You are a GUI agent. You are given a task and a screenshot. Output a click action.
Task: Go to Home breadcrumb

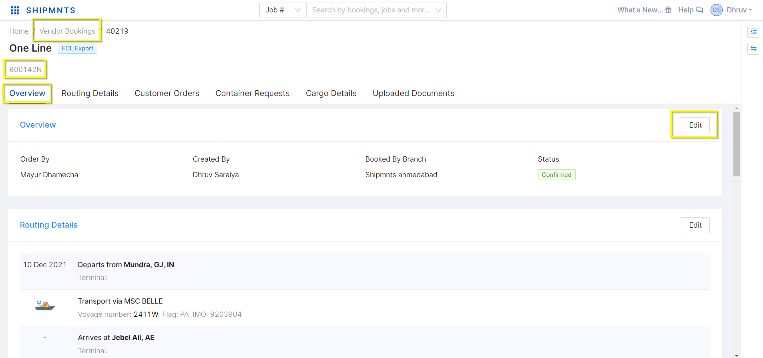19,31
